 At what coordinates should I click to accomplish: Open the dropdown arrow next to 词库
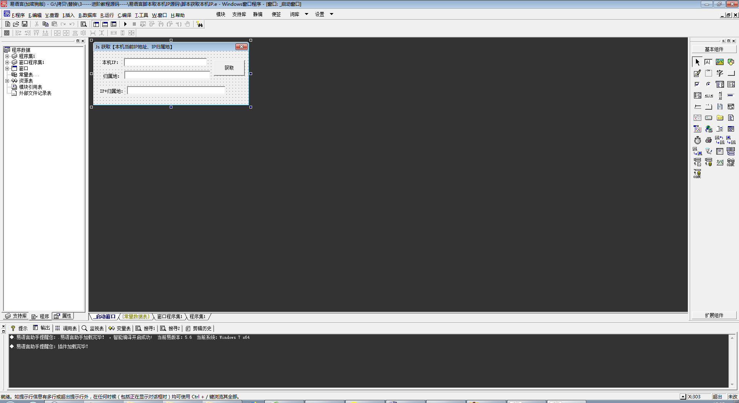click(306, 14)
